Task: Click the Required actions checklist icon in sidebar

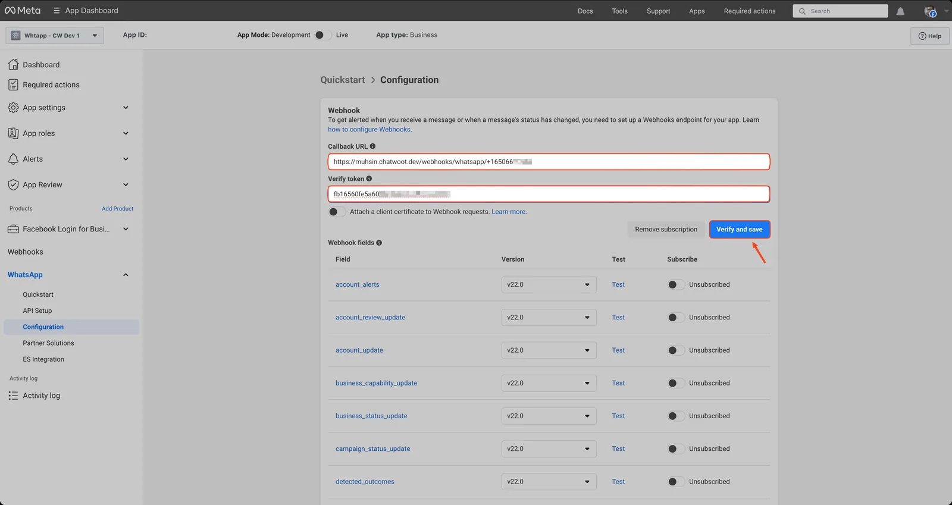Action: (x=13, y=84)
